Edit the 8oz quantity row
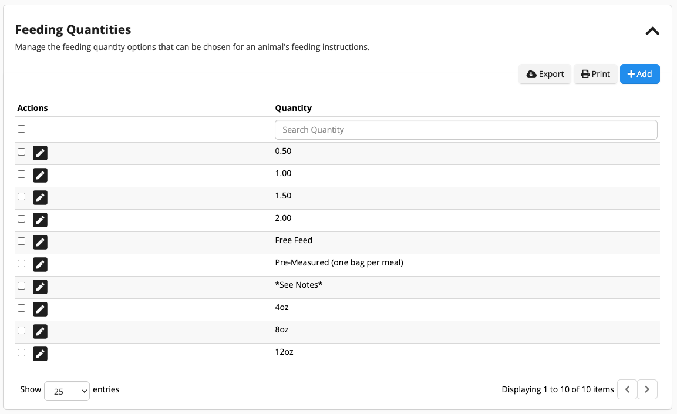 click(40, 332)
